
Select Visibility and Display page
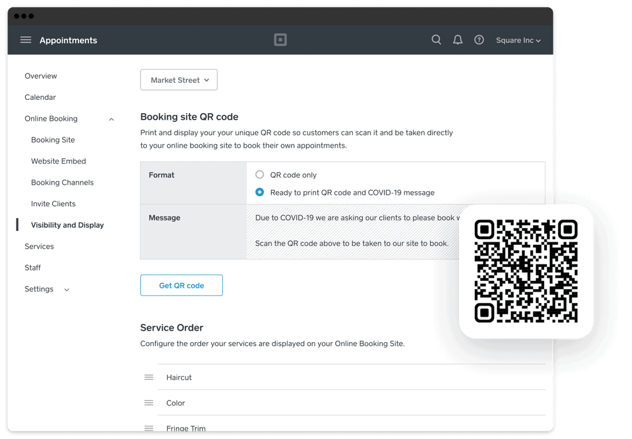pos(67,225)
